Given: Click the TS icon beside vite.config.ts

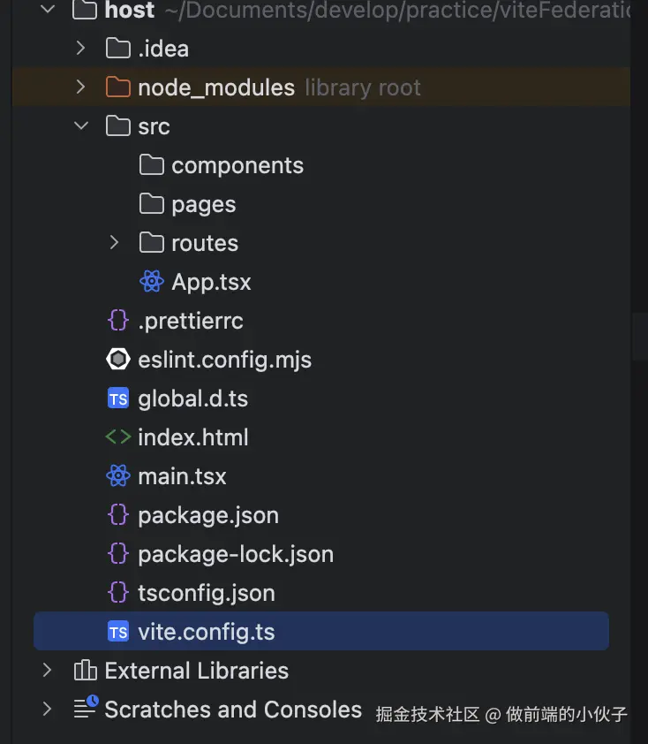Looking at the screenshot, I should pos(118,632).
